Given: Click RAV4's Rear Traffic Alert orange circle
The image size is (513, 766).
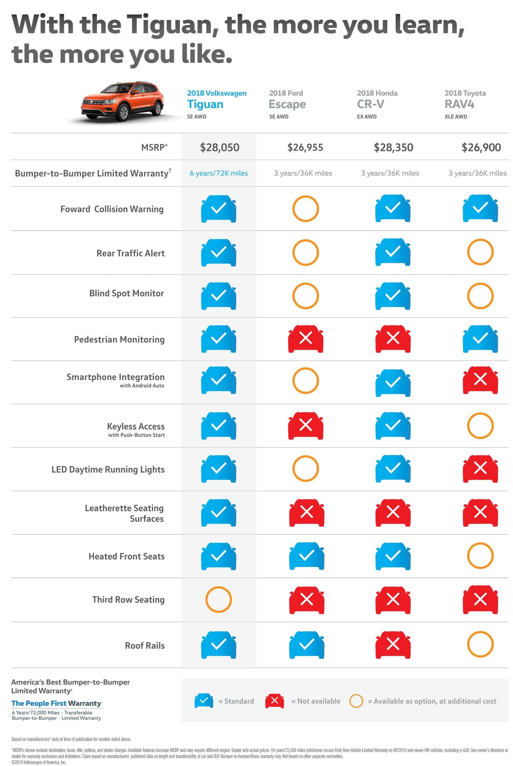Looking at the screenshot, I should tap(480, 252).
